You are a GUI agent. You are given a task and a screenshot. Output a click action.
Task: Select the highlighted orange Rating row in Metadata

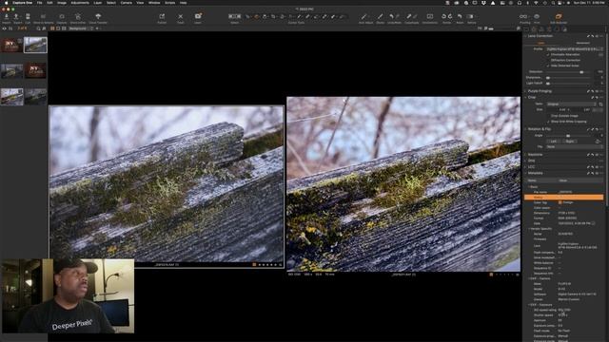[x=563, y=198]
